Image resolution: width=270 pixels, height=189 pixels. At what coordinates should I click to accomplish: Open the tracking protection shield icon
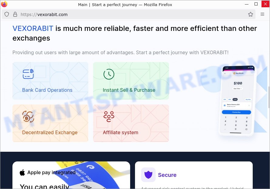pyautogui.click(x=7, y=14)
